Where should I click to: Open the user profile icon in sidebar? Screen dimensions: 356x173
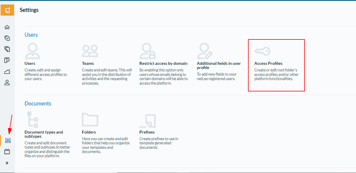click(7, 83)
